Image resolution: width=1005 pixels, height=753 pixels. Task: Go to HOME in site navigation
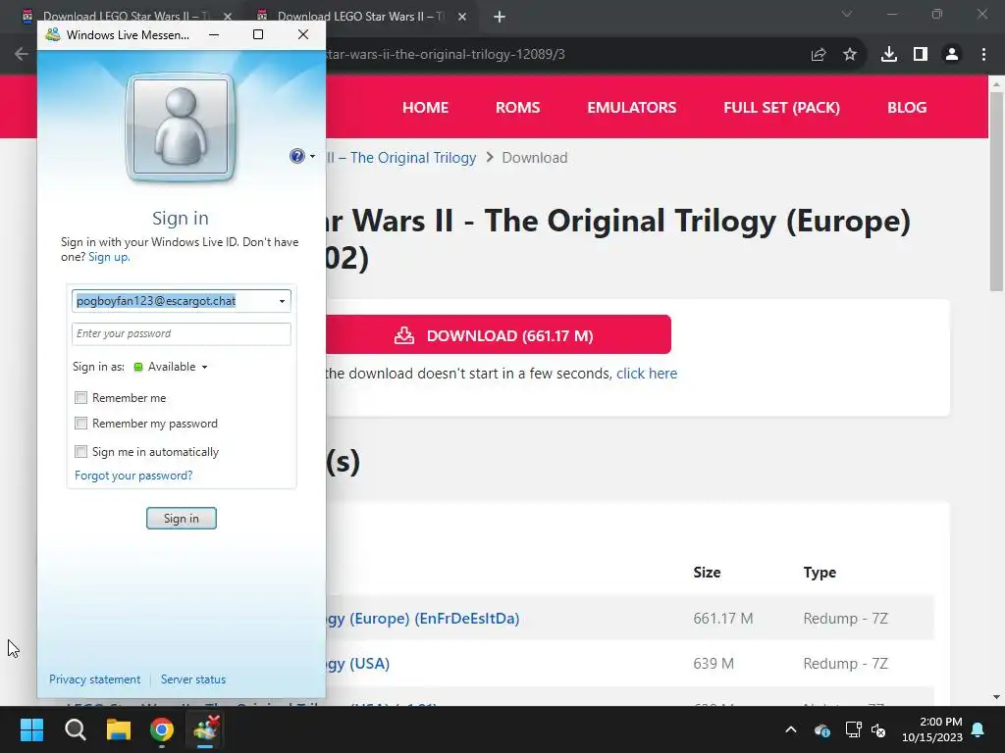(425, 108)
